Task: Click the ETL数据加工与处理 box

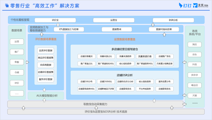Action: pos(69,29)
